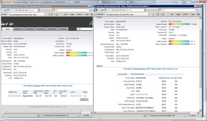Open Page dropdown in left browser toolbar

click(72, 15)
